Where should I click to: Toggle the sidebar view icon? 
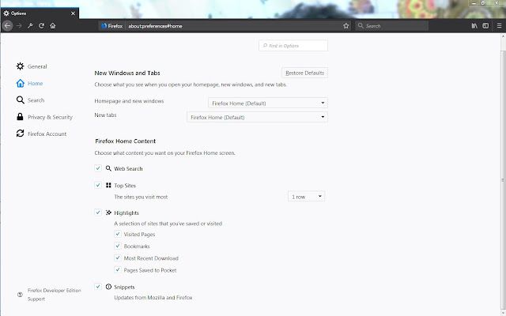(485, 26)
